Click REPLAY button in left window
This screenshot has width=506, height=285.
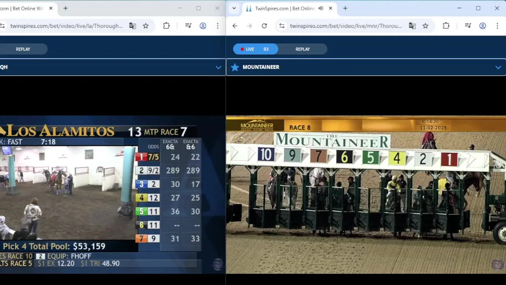23,49
